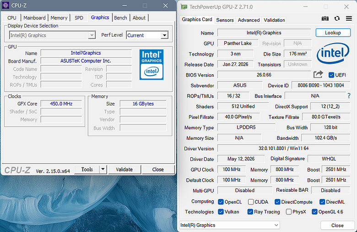The width and height of the screenshot is (357, 232).
Task: Click GFX Core 450.0 MHz value
Action: click(61, 104)
